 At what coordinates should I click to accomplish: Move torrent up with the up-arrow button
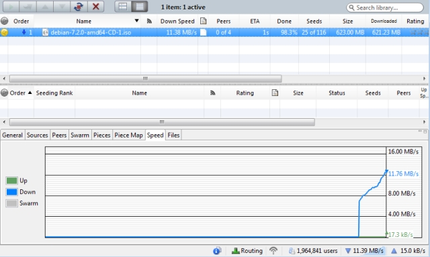pyautogui.click(x=45, y=7)
